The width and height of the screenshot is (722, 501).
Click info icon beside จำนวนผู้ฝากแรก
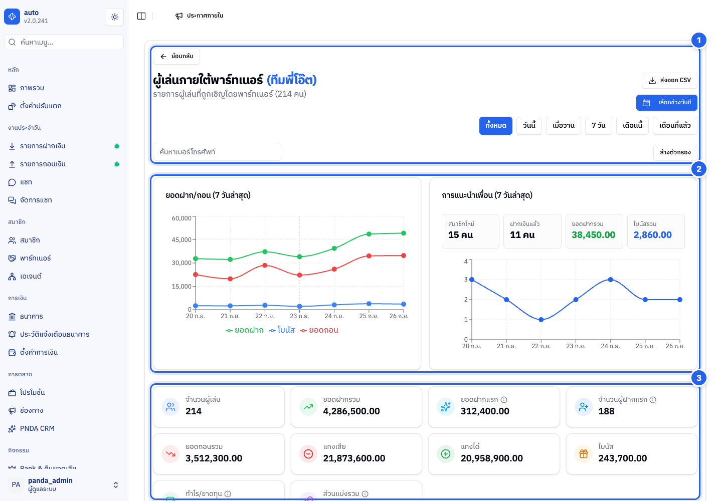click(x=653, y=400)
